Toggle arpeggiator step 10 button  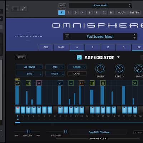(66, 110)
